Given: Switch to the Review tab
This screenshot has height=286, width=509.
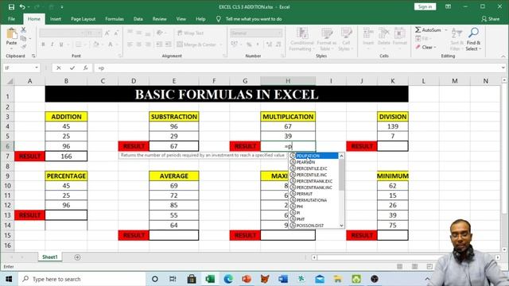Looking at the screenshot, I should click(x=159, y=19).
